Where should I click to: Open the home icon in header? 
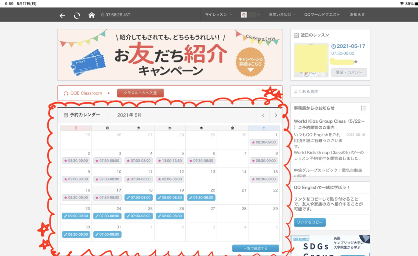(91, 15)
